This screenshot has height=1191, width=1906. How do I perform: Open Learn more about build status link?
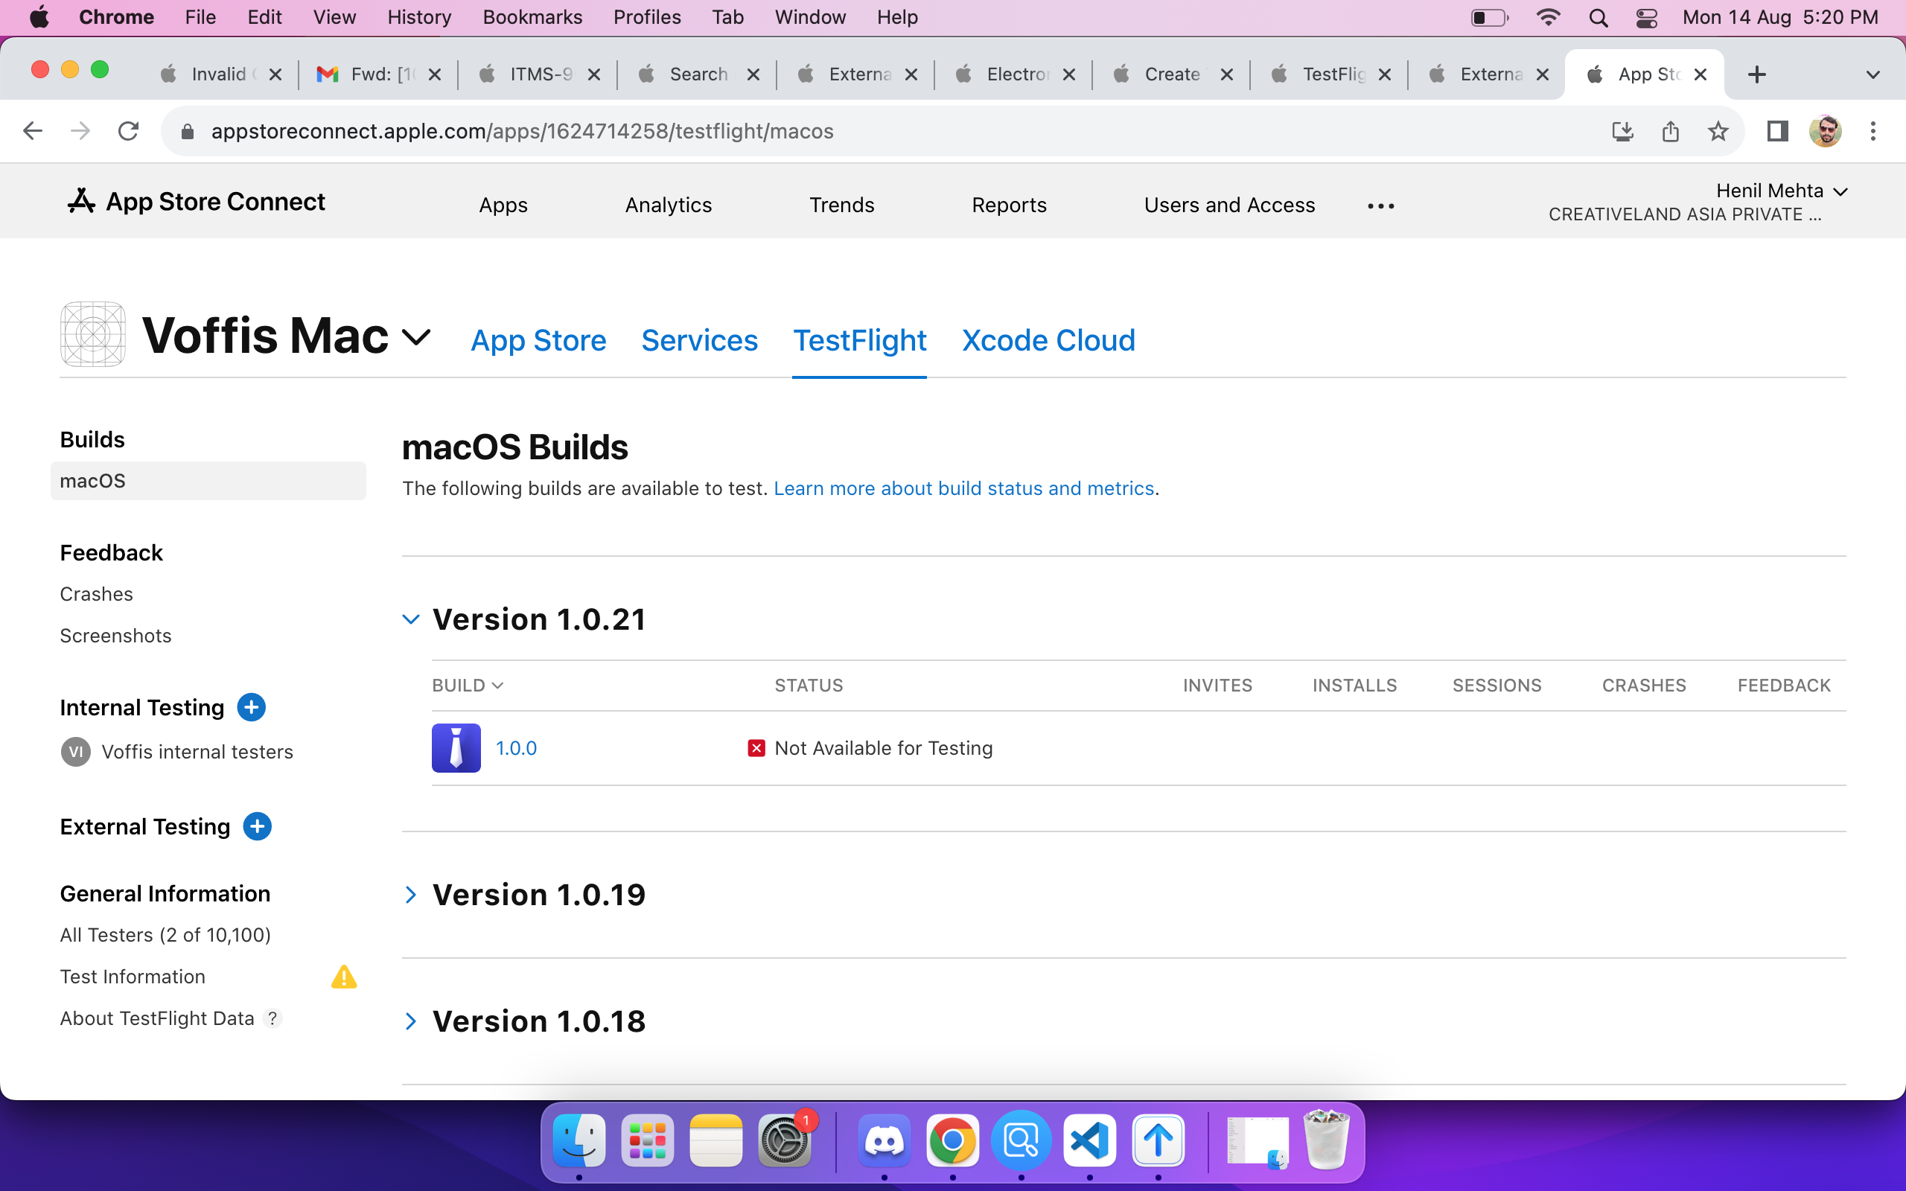963,488
